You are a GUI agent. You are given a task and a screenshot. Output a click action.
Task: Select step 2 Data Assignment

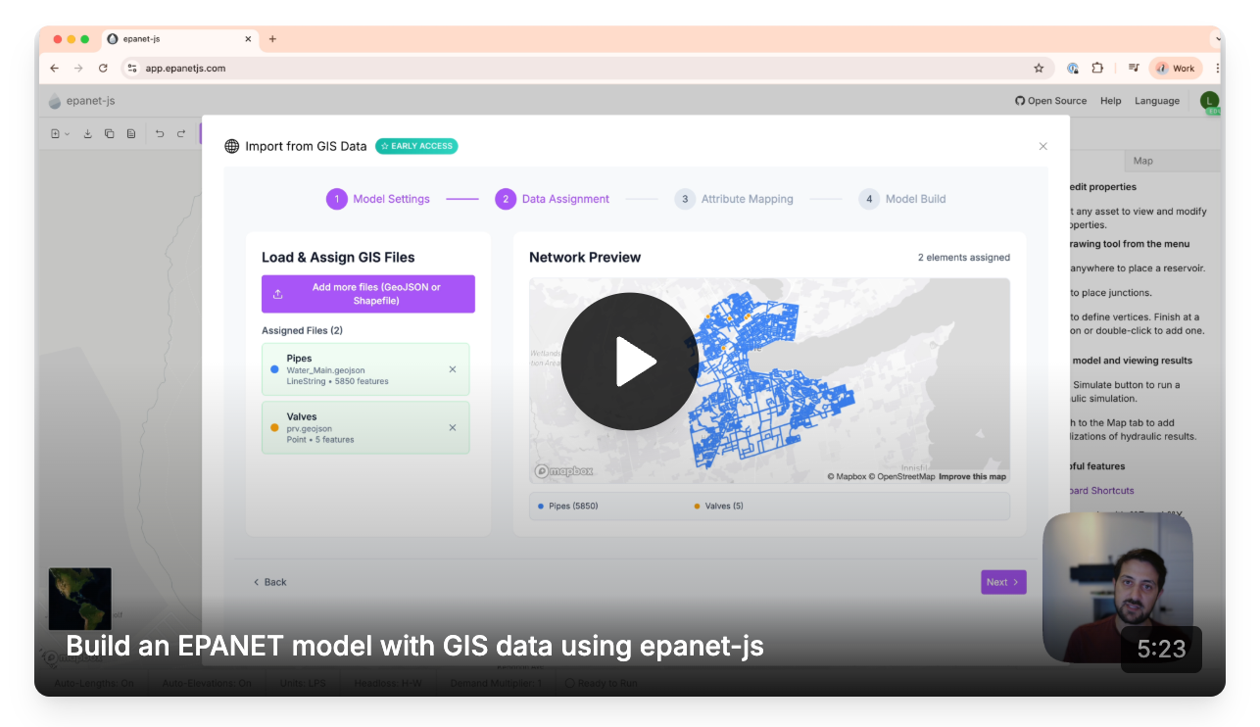point(553,199)
